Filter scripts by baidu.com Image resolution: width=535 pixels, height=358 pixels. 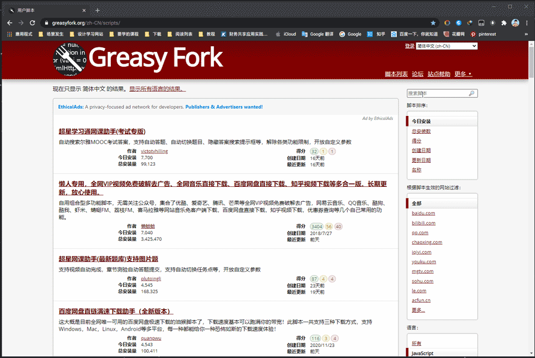[423, 214]
